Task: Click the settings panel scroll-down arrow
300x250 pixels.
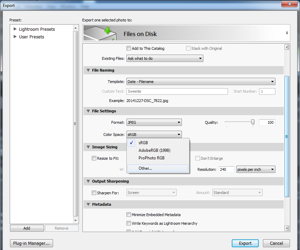Action: coord(286,228)
